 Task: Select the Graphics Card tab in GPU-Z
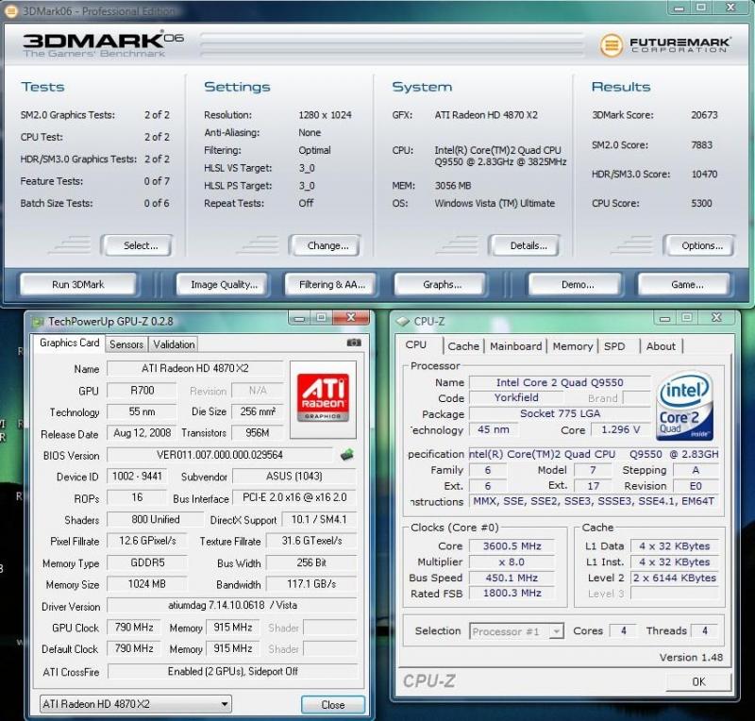(69, 343)
